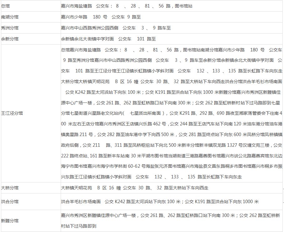
Task: Select the 南湖分馆 branch name cell
Action: (x=10, y=17)
